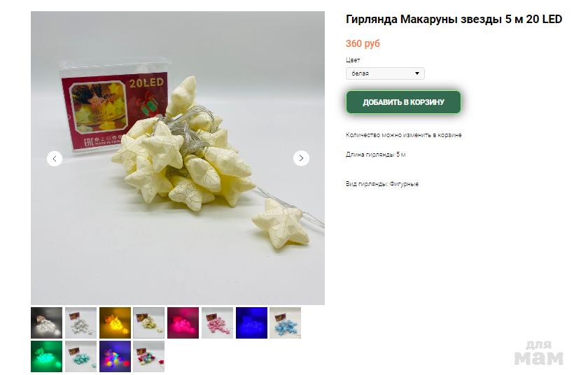The image size is (574, 375).
Task: Click the для мам watermark logo
Action: click(539, 353)
